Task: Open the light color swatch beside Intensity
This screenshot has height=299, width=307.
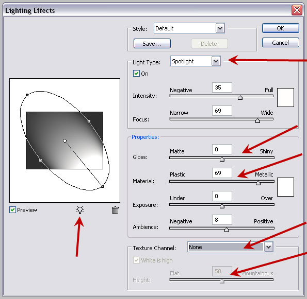Action: click(285, 97)
